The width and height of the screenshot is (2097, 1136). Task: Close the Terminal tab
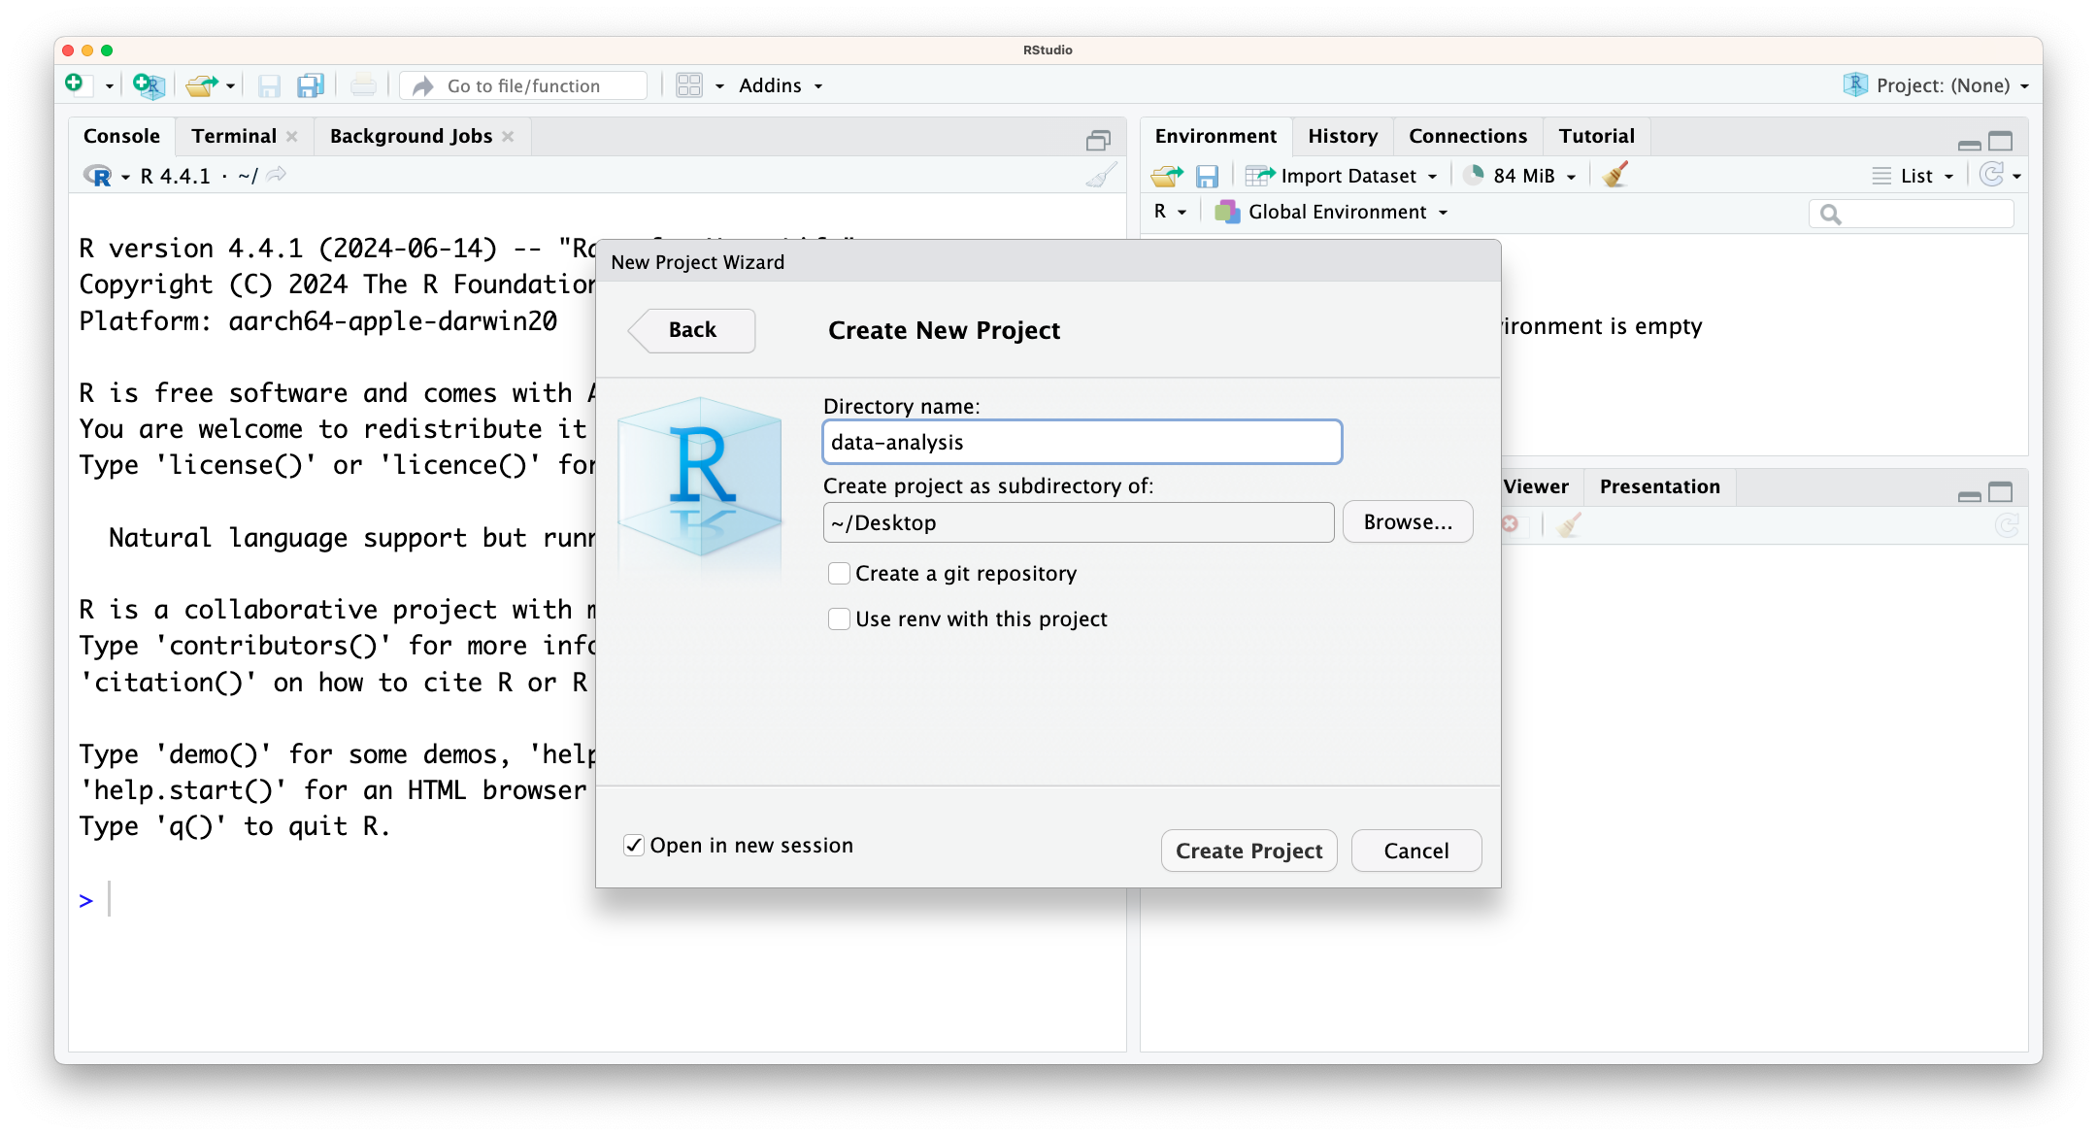coord(292,137)
